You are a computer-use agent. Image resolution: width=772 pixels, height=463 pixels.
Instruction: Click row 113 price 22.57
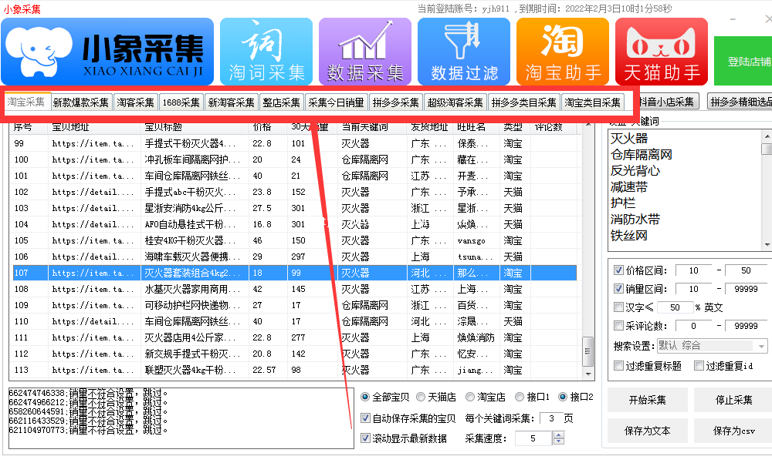(264, 370)
